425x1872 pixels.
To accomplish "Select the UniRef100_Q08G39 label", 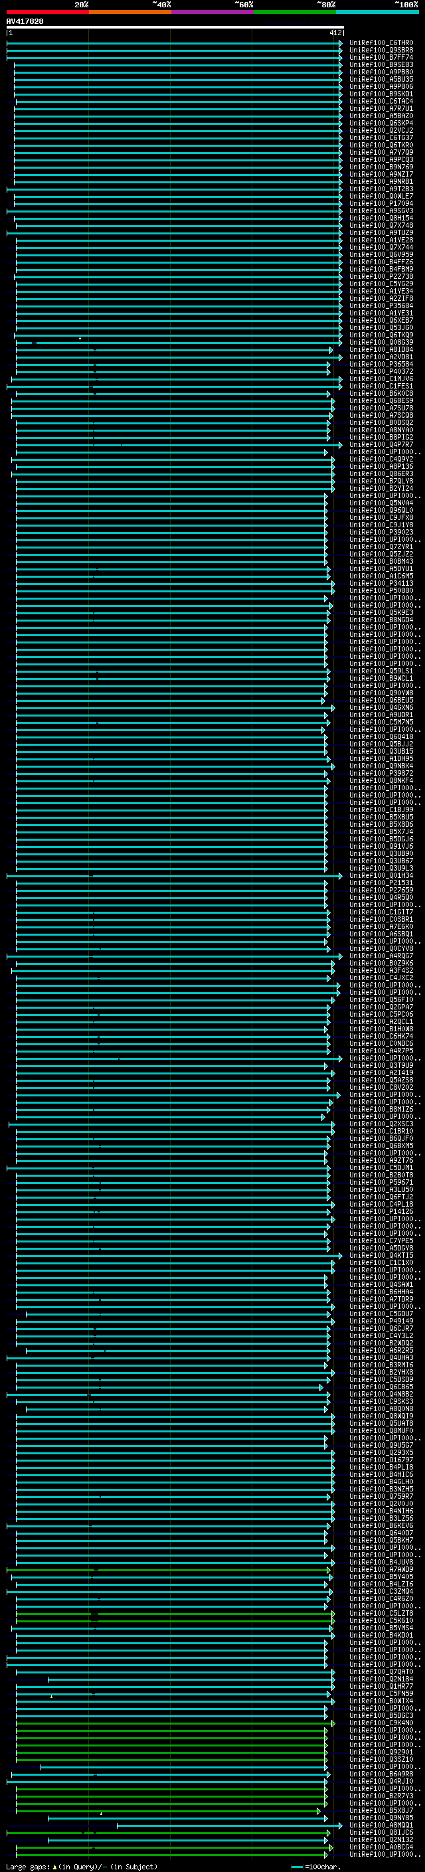I will [x=381, y=342].
